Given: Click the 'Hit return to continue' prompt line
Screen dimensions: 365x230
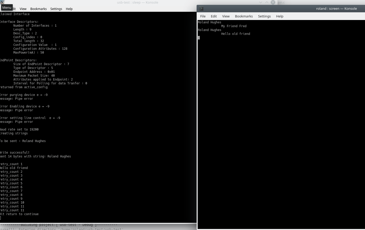Looking at the screenshot, I should coord(19,214).
